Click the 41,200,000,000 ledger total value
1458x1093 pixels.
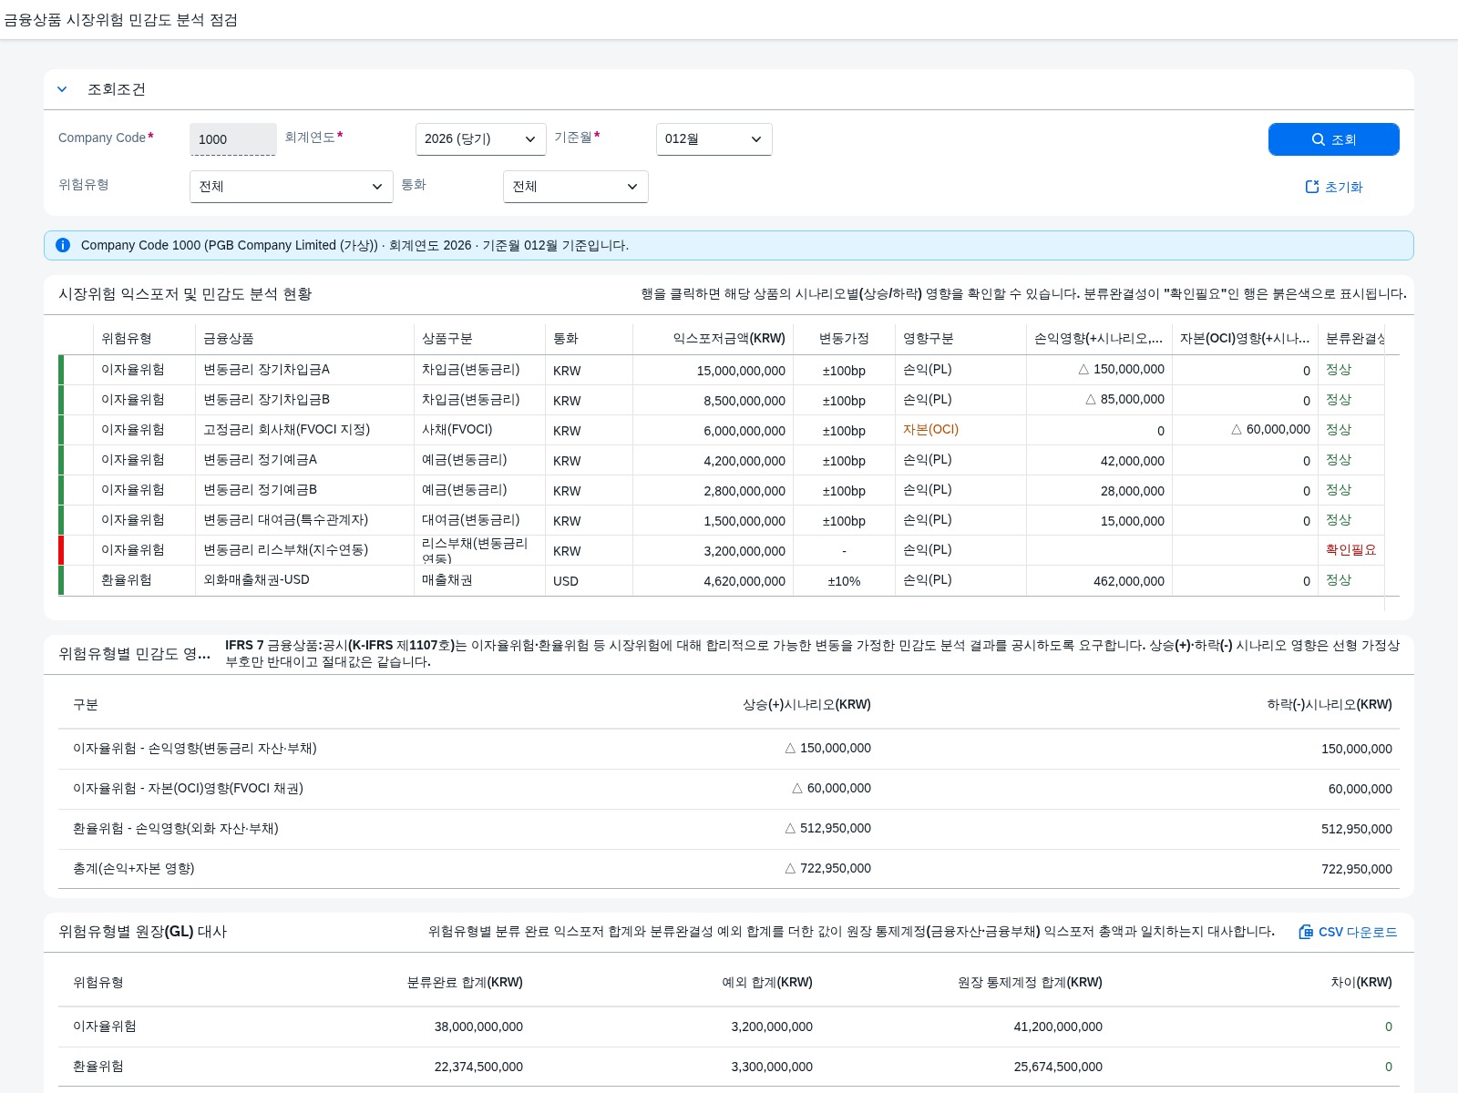coord(1058,1027)
